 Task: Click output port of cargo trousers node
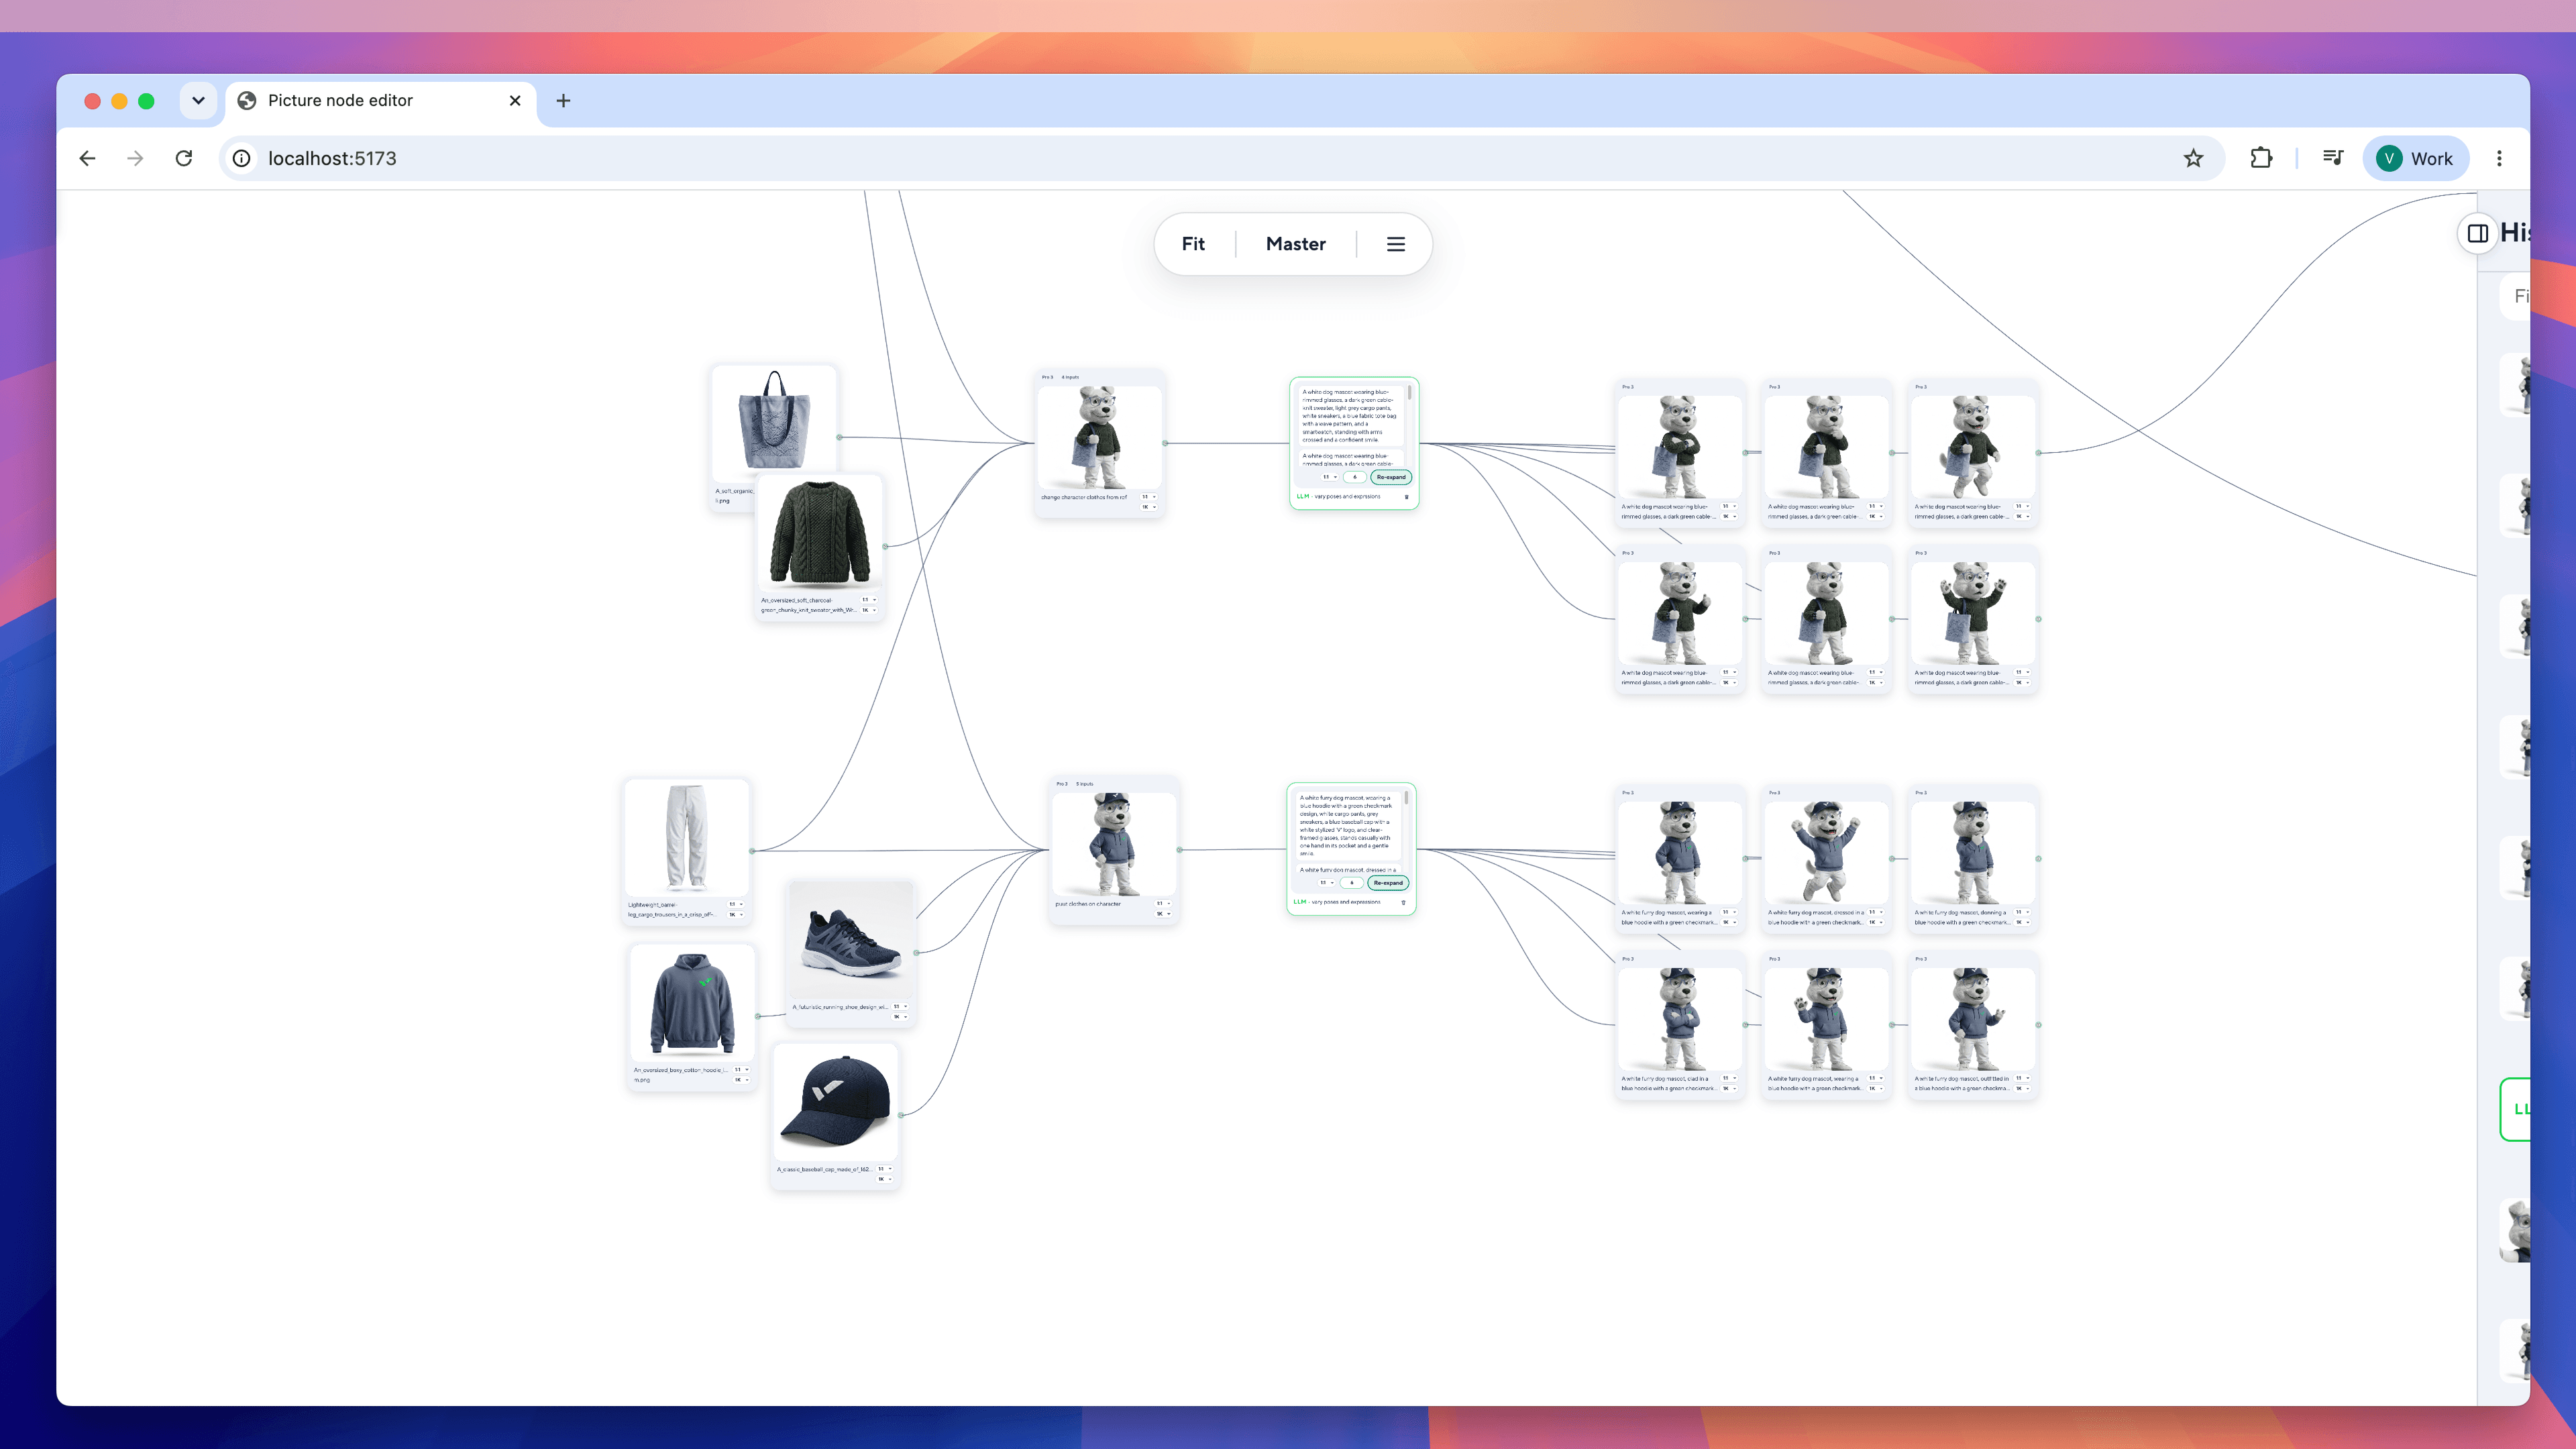coord(752,851)
